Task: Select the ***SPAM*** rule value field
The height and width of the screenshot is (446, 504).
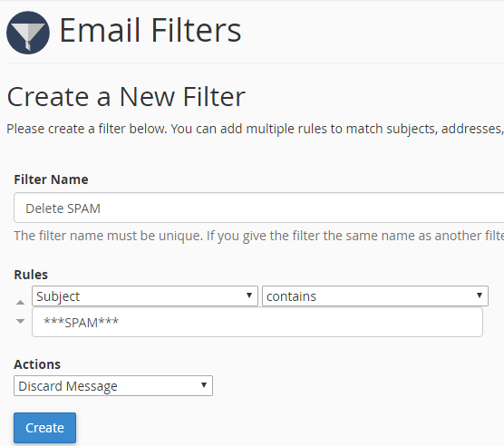Action: [x=257, y=323]
